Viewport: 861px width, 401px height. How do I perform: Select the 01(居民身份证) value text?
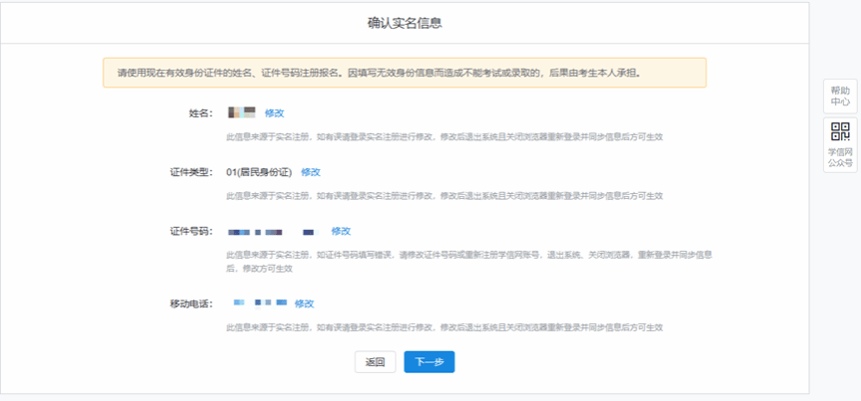click(259, 172)
